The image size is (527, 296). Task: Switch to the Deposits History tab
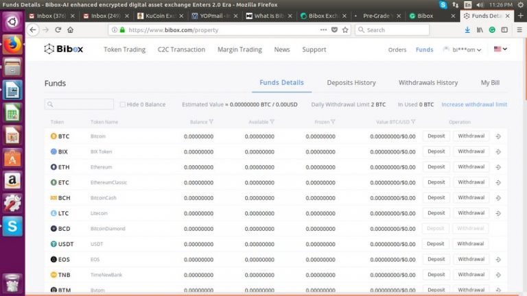click(x=351, y=82)
